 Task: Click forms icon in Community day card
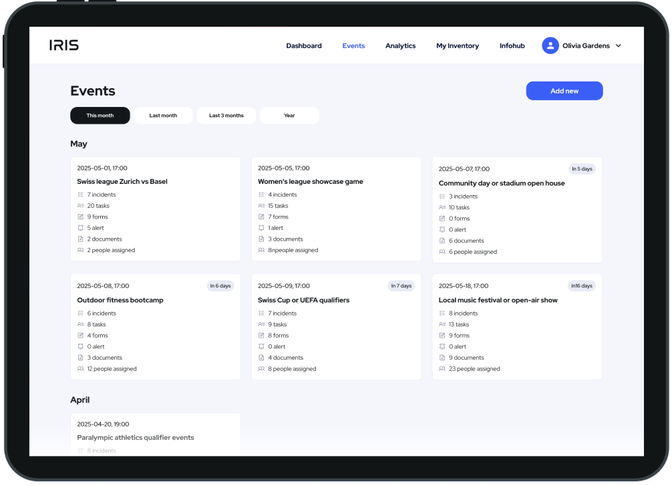coord(442,219)
